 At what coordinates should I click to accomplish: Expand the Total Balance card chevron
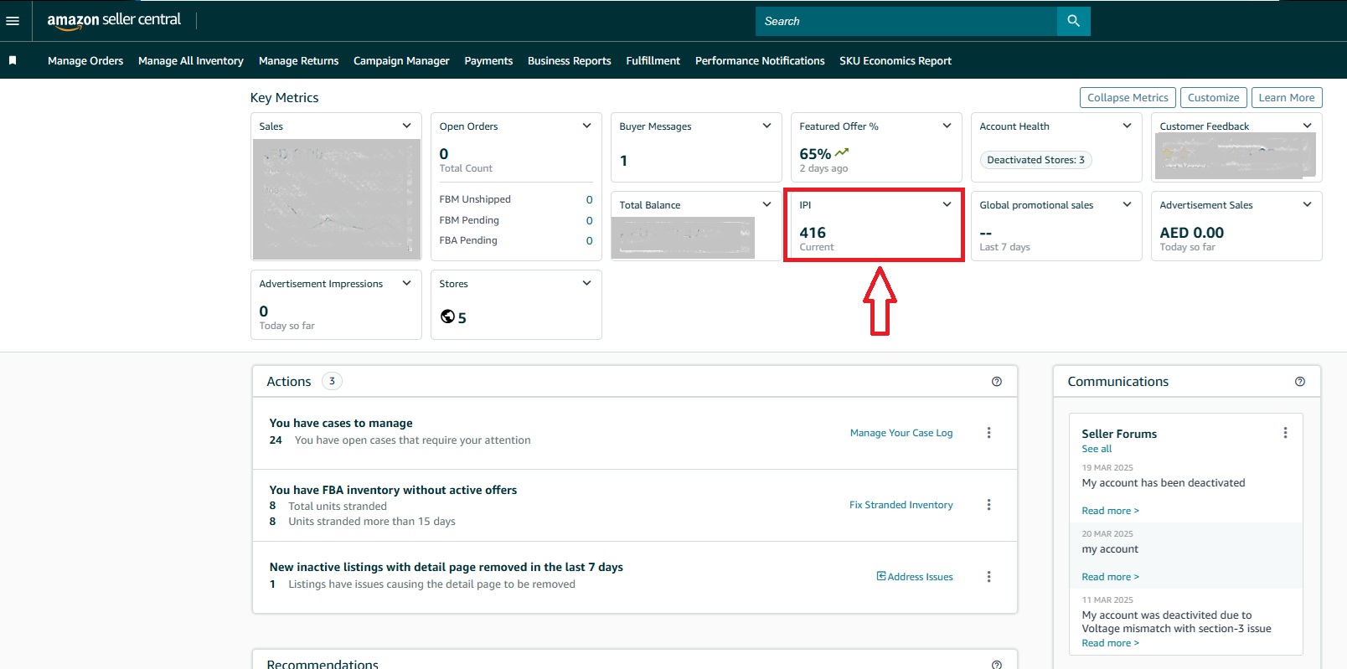click(766, 204)
